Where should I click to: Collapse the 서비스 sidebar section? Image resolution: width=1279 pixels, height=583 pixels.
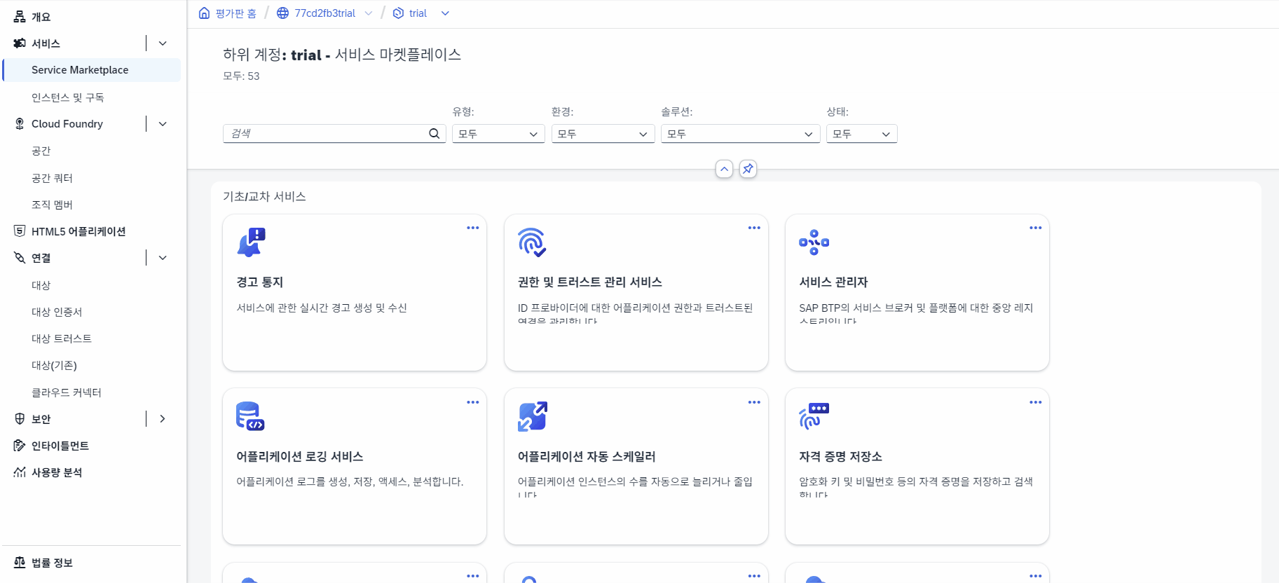pos(163,43)
